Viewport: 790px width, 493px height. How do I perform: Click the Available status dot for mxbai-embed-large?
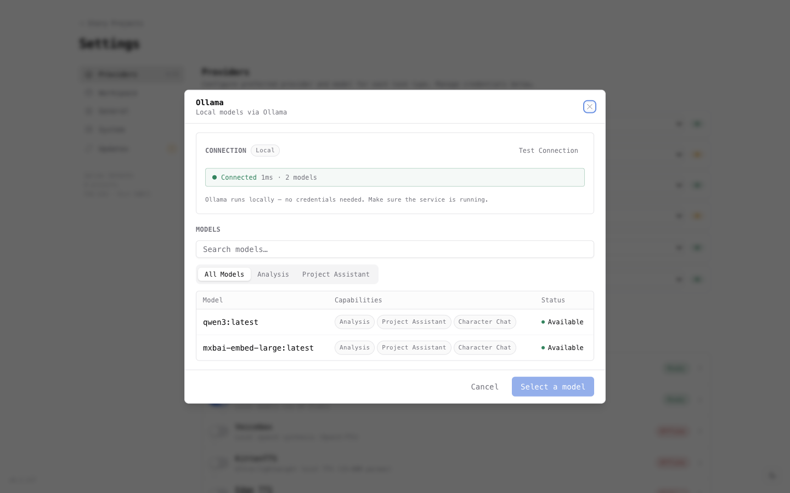[543, 348]
